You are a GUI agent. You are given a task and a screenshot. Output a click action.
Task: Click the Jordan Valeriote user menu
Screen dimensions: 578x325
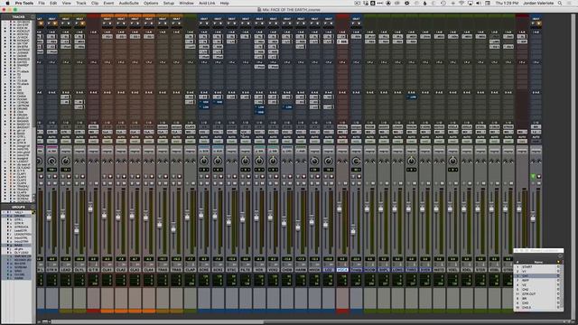click(538, 3)
